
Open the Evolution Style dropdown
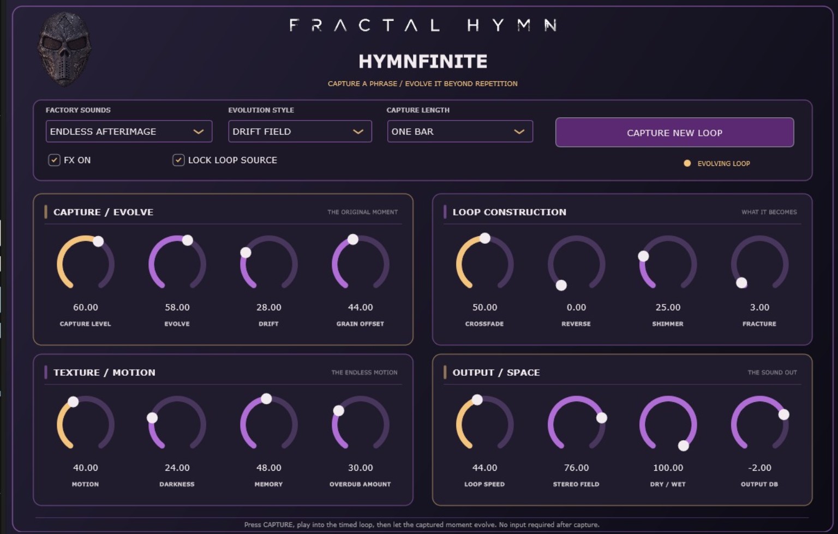pos(300,131)
